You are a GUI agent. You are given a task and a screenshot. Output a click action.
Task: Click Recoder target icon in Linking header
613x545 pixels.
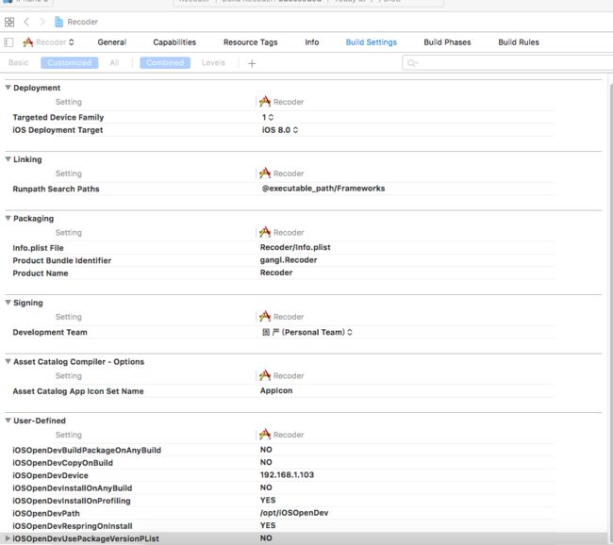pyautogui.click(x=265, y=173)
